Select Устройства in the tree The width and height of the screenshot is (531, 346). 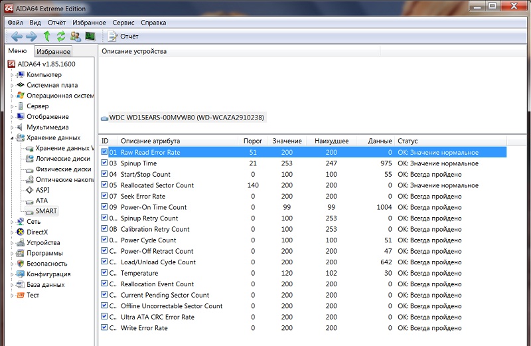point(43,242)
